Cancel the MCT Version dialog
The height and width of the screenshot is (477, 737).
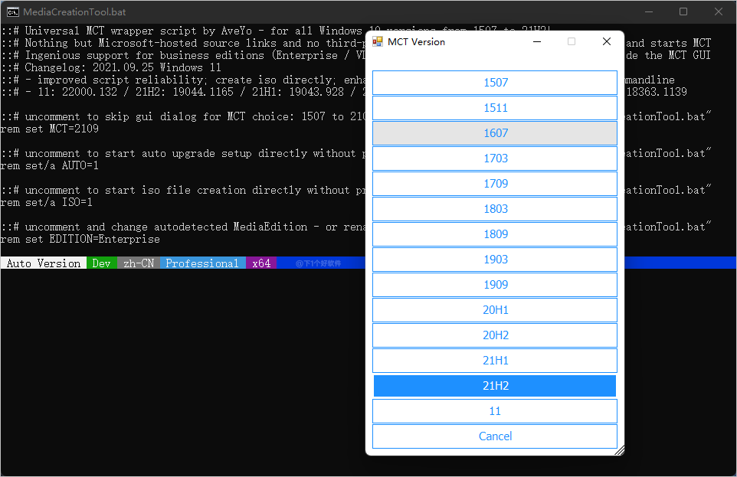point(494,436)
